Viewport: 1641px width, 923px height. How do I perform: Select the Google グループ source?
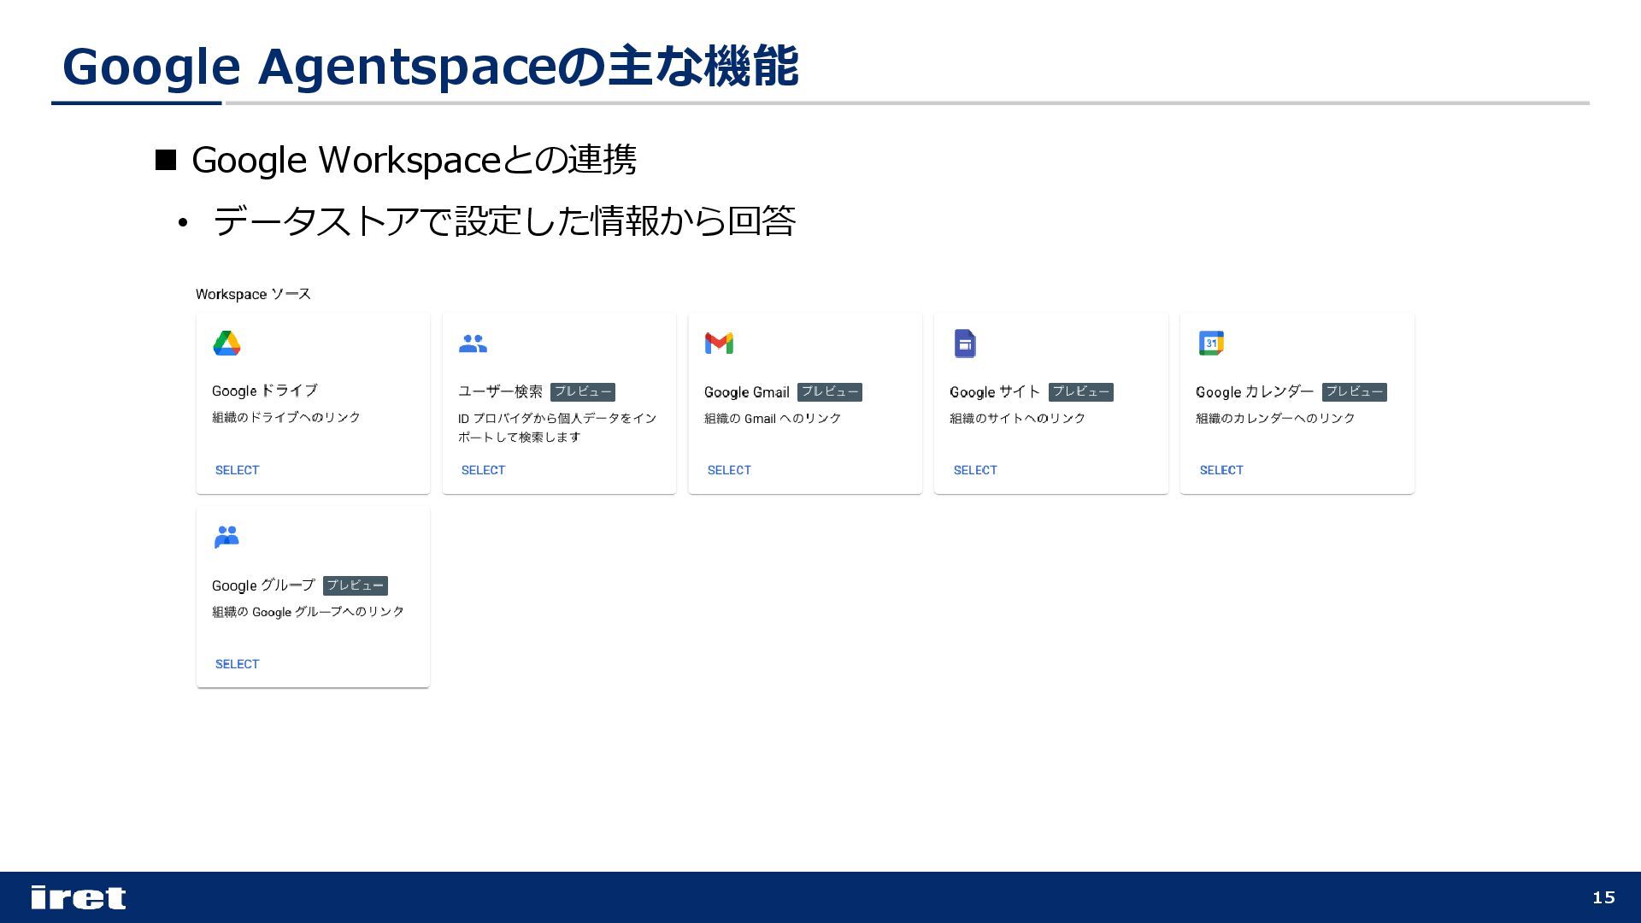[x=237, y=664]
